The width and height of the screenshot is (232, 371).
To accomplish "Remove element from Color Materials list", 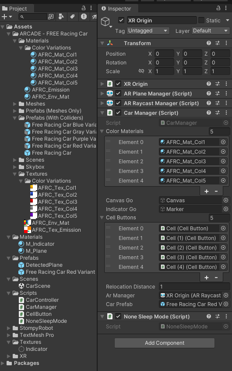I will (216, 191).
